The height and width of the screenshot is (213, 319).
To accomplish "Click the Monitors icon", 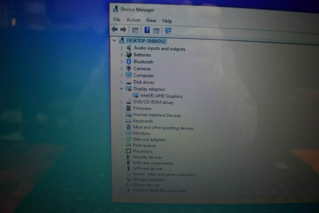I will coord(128,133).
